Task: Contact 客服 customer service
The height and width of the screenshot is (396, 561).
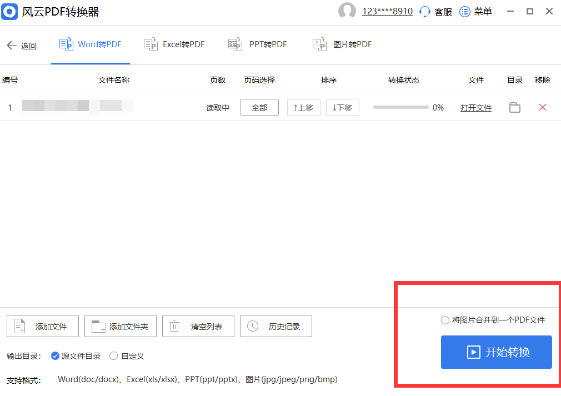Action: (x=436, y=12)
